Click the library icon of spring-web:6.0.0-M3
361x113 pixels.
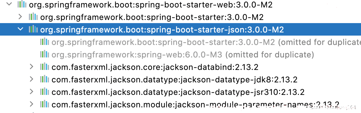tap(45, 54)
